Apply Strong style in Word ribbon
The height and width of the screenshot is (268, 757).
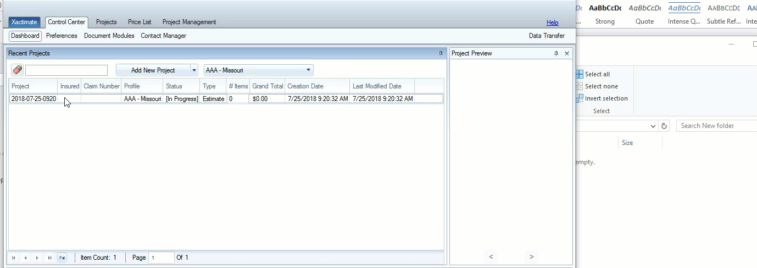pyautogui.click(x=605, y=15)
